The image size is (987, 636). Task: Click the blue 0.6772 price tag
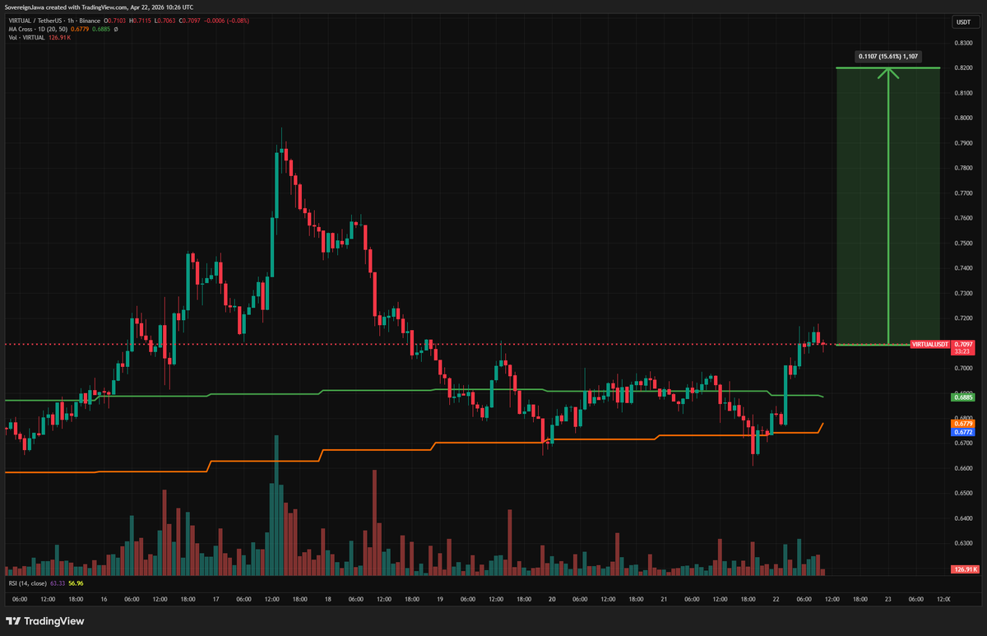tap(963, 431)
